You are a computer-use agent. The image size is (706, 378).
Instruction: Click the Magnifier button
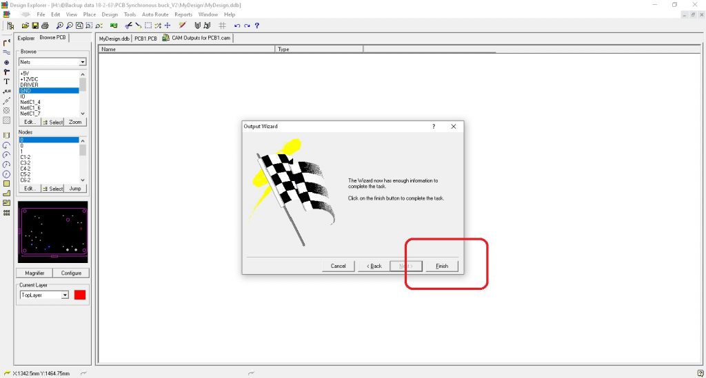click(34, 273)
